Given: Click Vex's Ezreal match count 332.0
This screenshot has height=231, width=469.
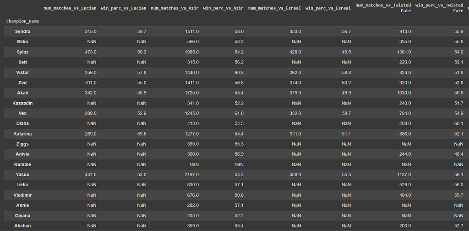Looking at the screenshot, I should (295, 114).
